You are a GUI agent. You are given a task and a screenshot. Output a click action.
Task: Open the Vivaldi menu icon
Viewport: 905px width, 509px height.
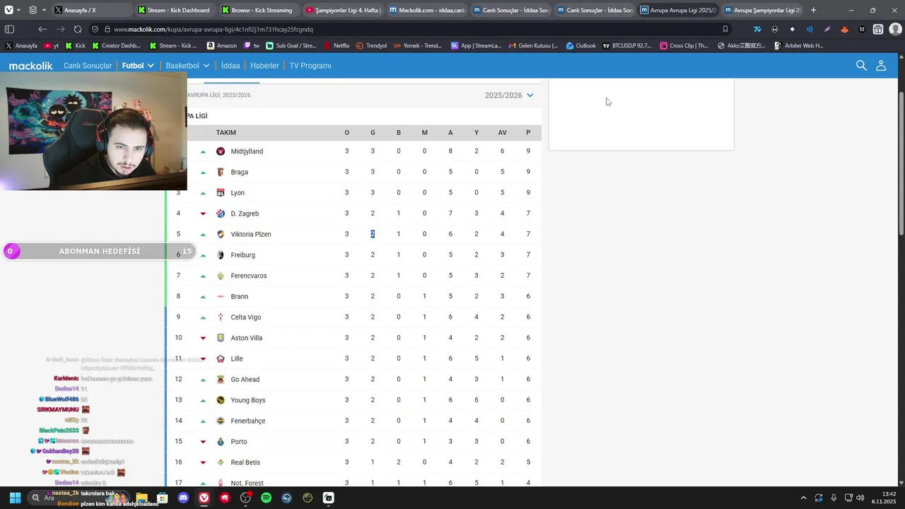(8, 10)
